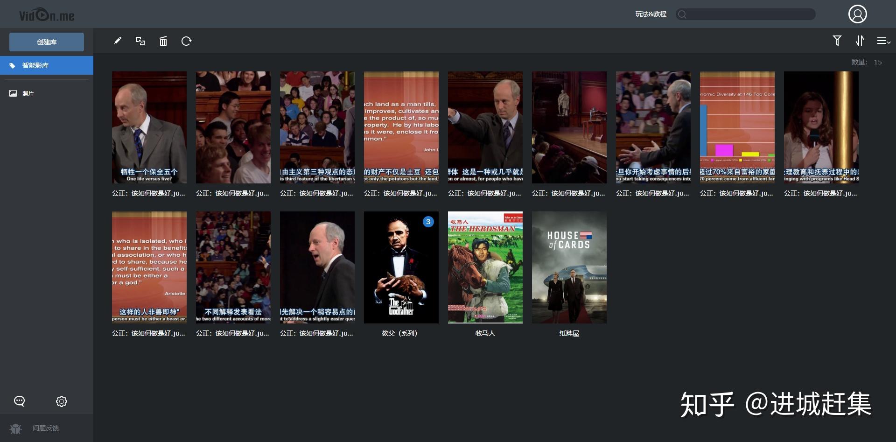Click the 问题反馈 label
Viewport: 896px width, 442px height.
(x=46, y=428)
